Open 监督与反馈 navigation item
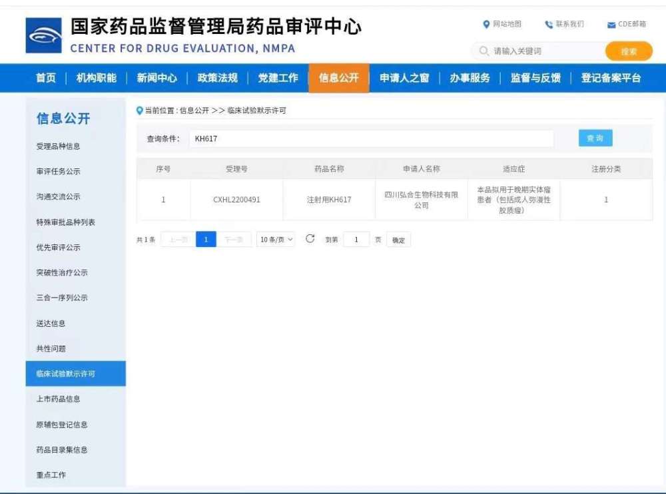Screen dimensions: 666x494 tap(535, 78)
